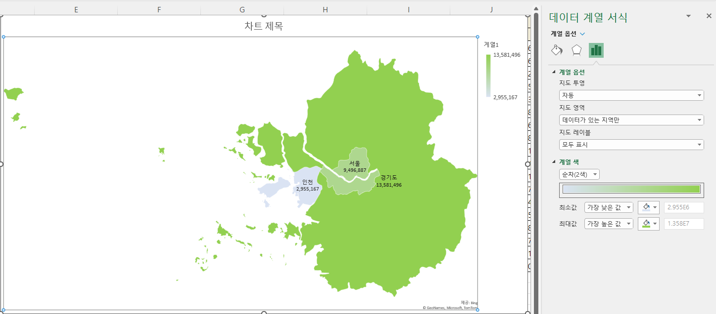The width and height of the screenshot is (716, 314).
Task: Select the 계열1 legend title
Action: 491,44
